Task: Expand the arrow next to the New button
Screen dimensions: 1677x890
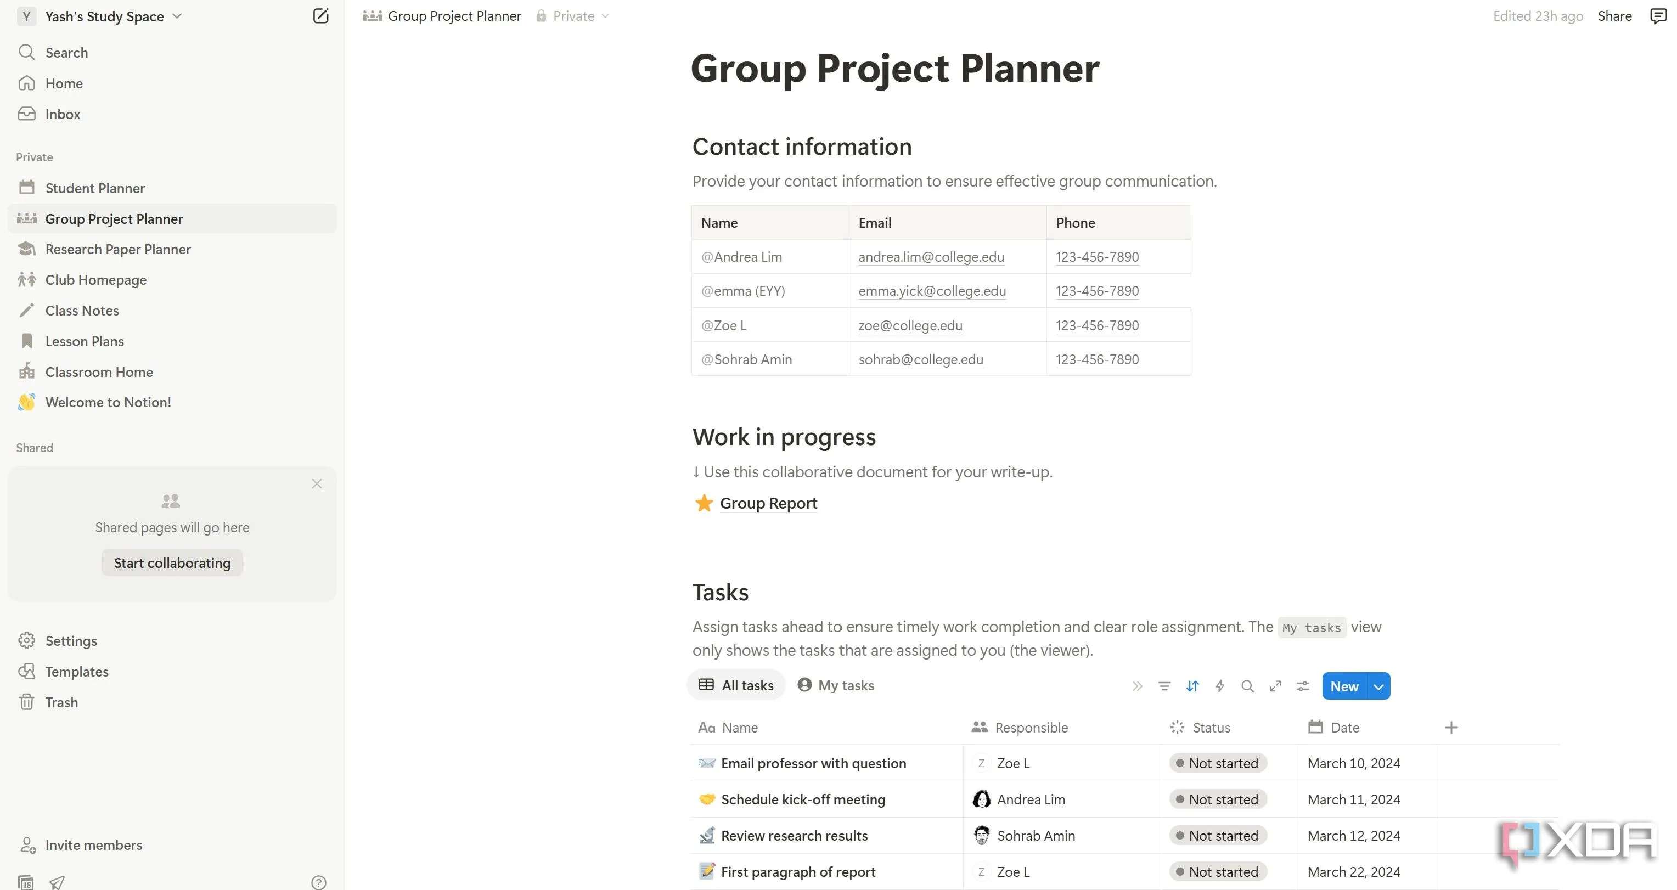Action: 1379,686
